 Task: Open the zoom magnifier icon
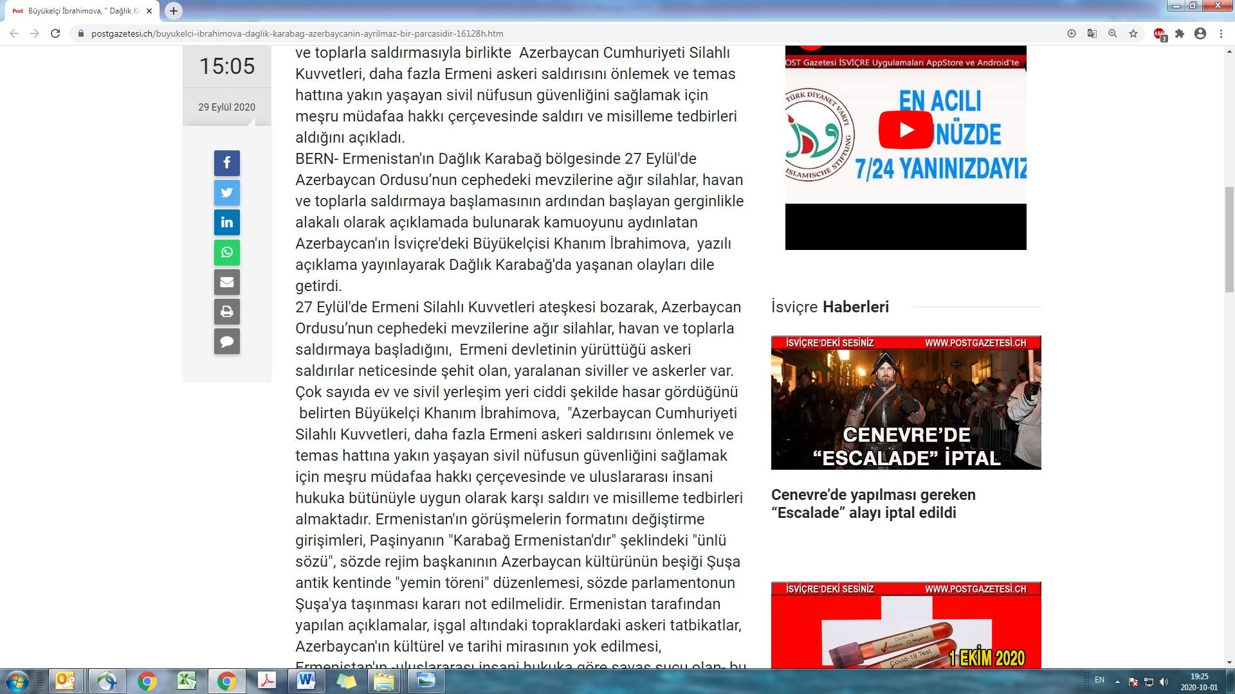[x=1113, y=33]
